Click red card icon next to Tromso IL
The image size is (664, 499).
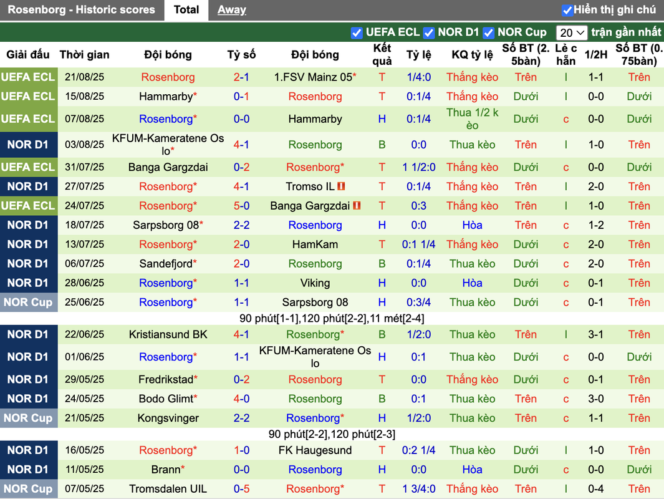(341, 186)
